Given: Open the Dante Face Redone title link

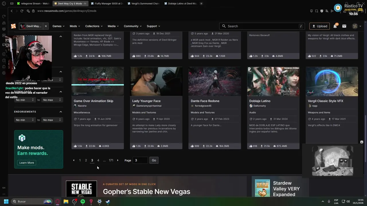Looking at the screenshot, I should [205, 101].
